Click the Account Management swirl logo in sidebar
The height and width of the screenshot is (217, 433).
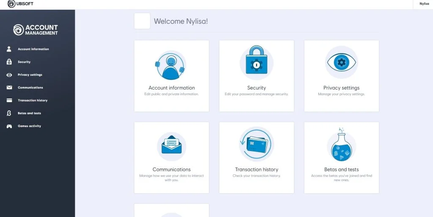pyautogui.click(x=19, y=30)
